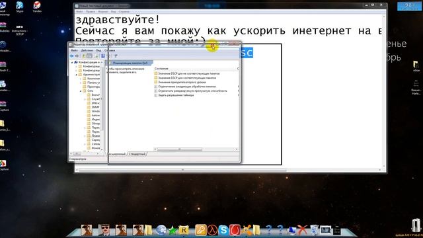The width and height of the screenshot is (423, 238).
Task: Open the Действие menu in policy editor
Action: pyautogui.click(x=87, y=50)
